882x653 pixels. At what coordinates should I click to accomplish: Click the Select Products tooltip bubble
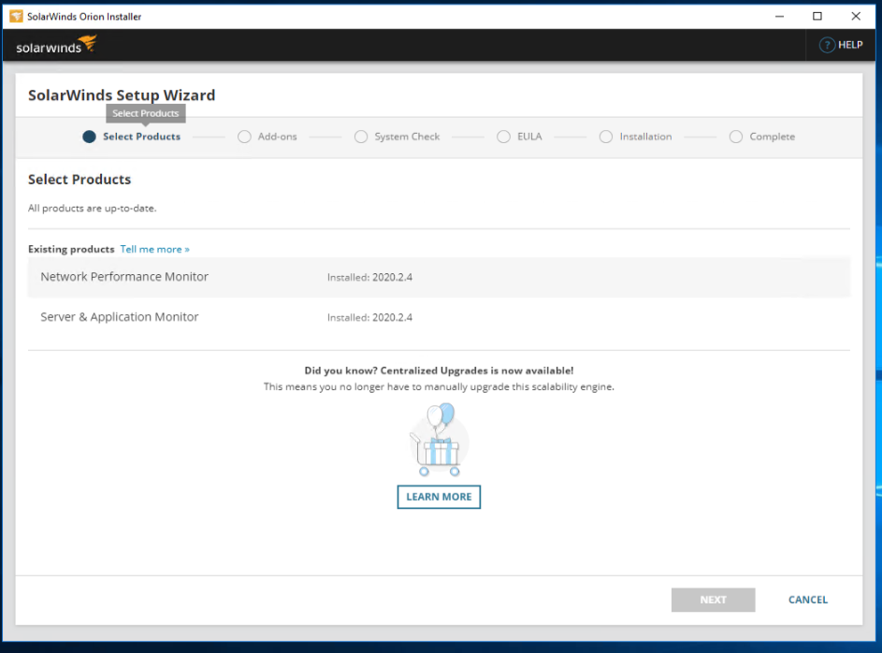(x=146, y=113)
